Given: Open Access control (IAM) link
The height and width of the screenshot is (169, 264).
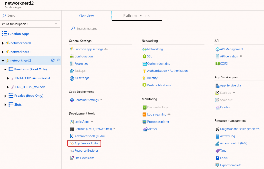Looking at the screenshot, I should pyautogui.click(x=234, y=143).
